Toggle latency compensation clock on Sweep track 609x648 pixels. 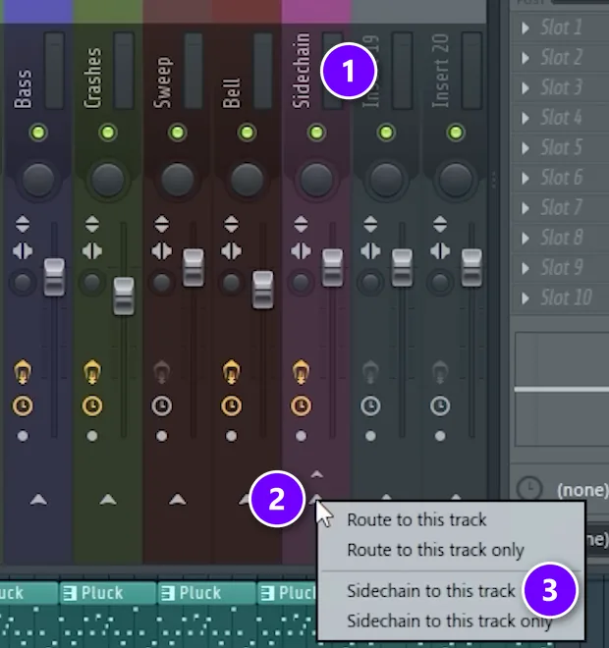(162, 405)
